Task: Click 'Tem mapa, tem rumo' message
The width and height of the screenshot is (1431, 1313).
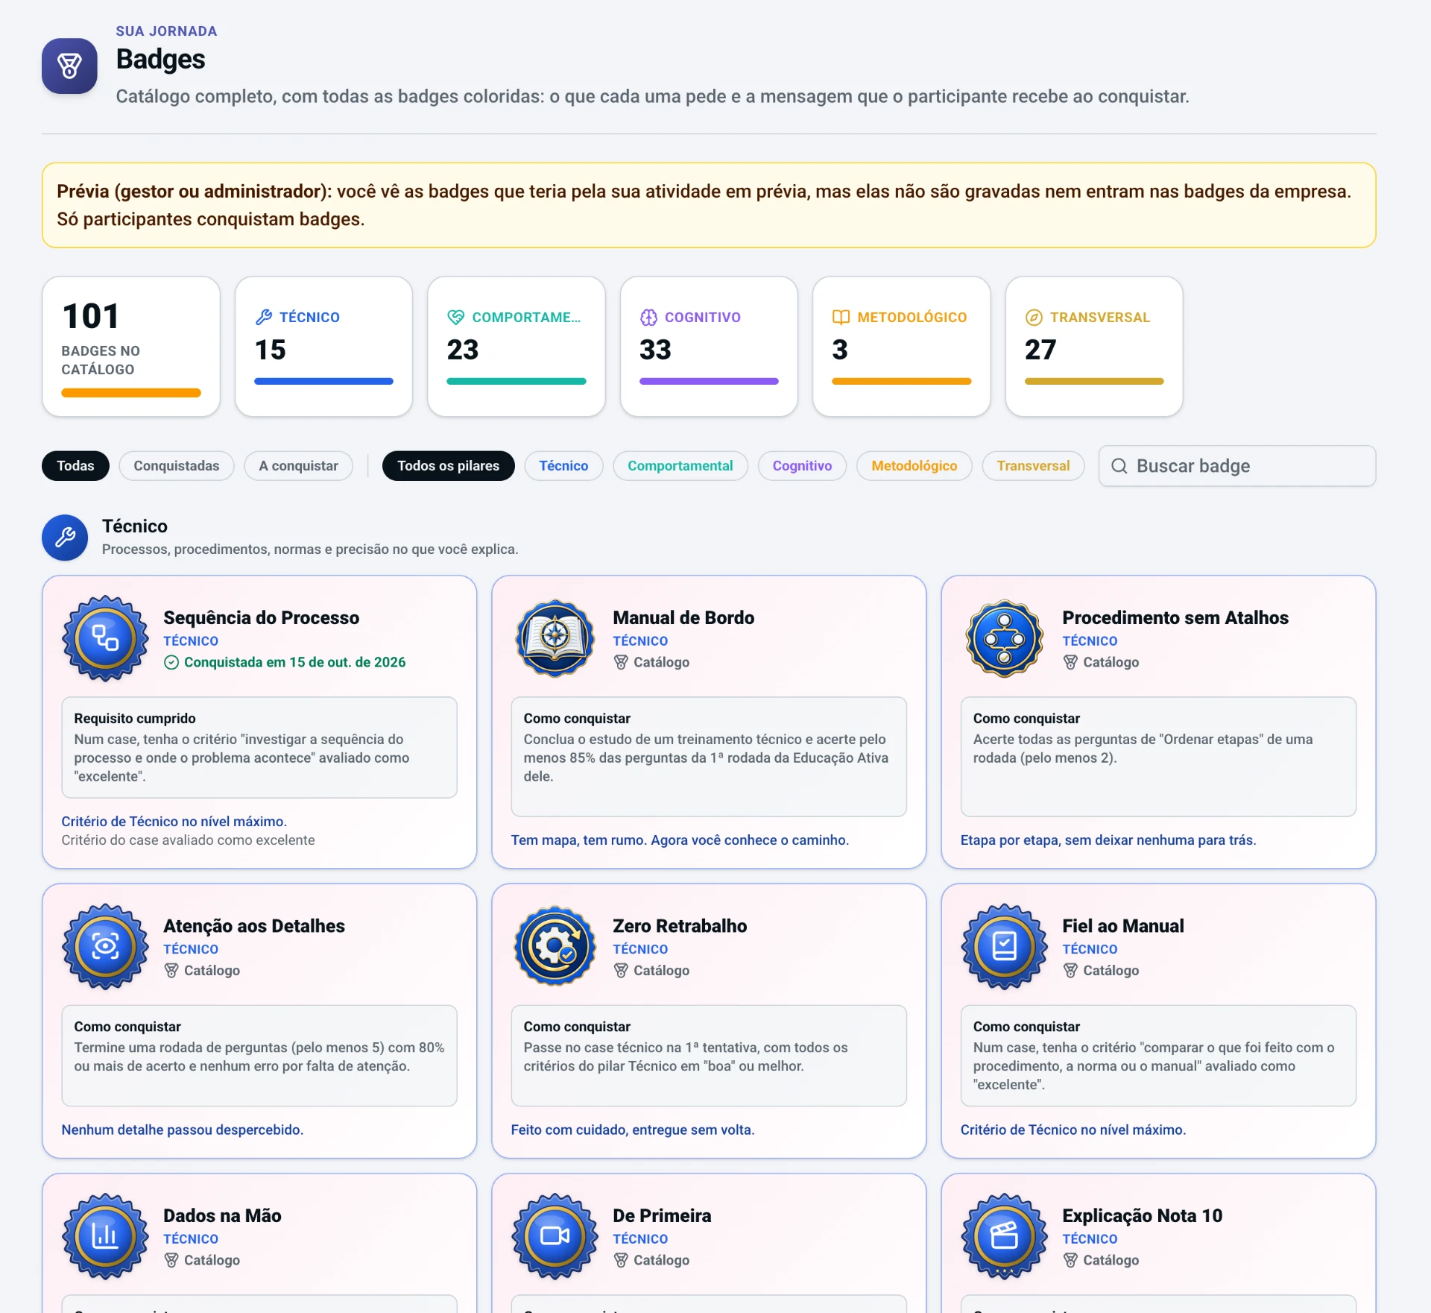Action: coord(680,840)
